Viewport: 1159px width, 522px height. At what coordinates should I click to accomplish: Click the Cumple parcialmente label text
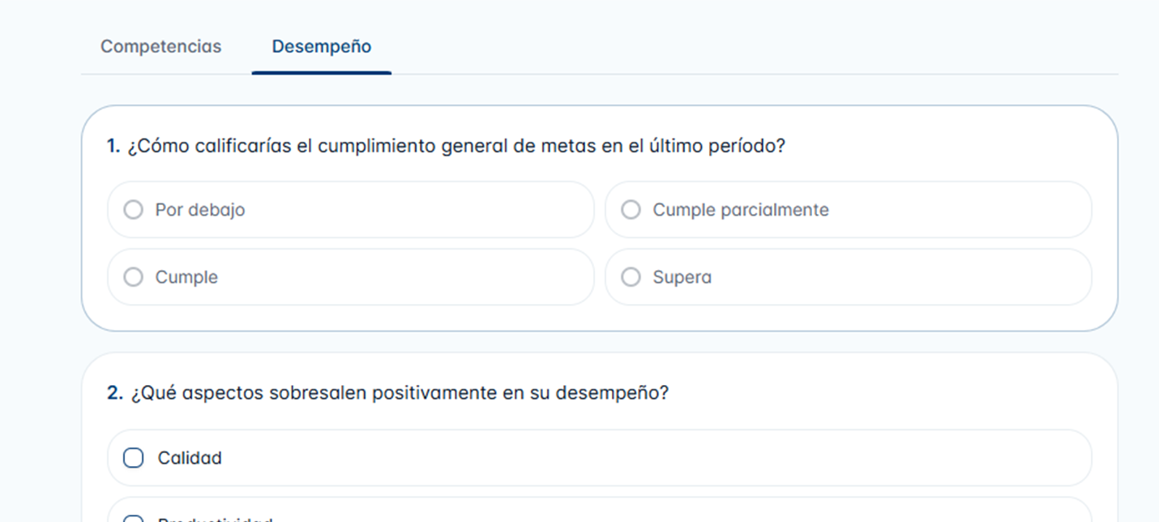pos(741,210)
